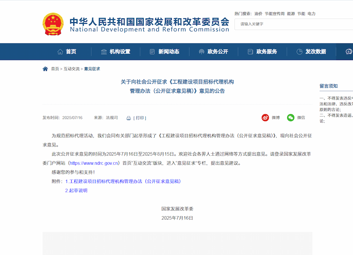Click the [打印] print link

[x=140, y=118]
